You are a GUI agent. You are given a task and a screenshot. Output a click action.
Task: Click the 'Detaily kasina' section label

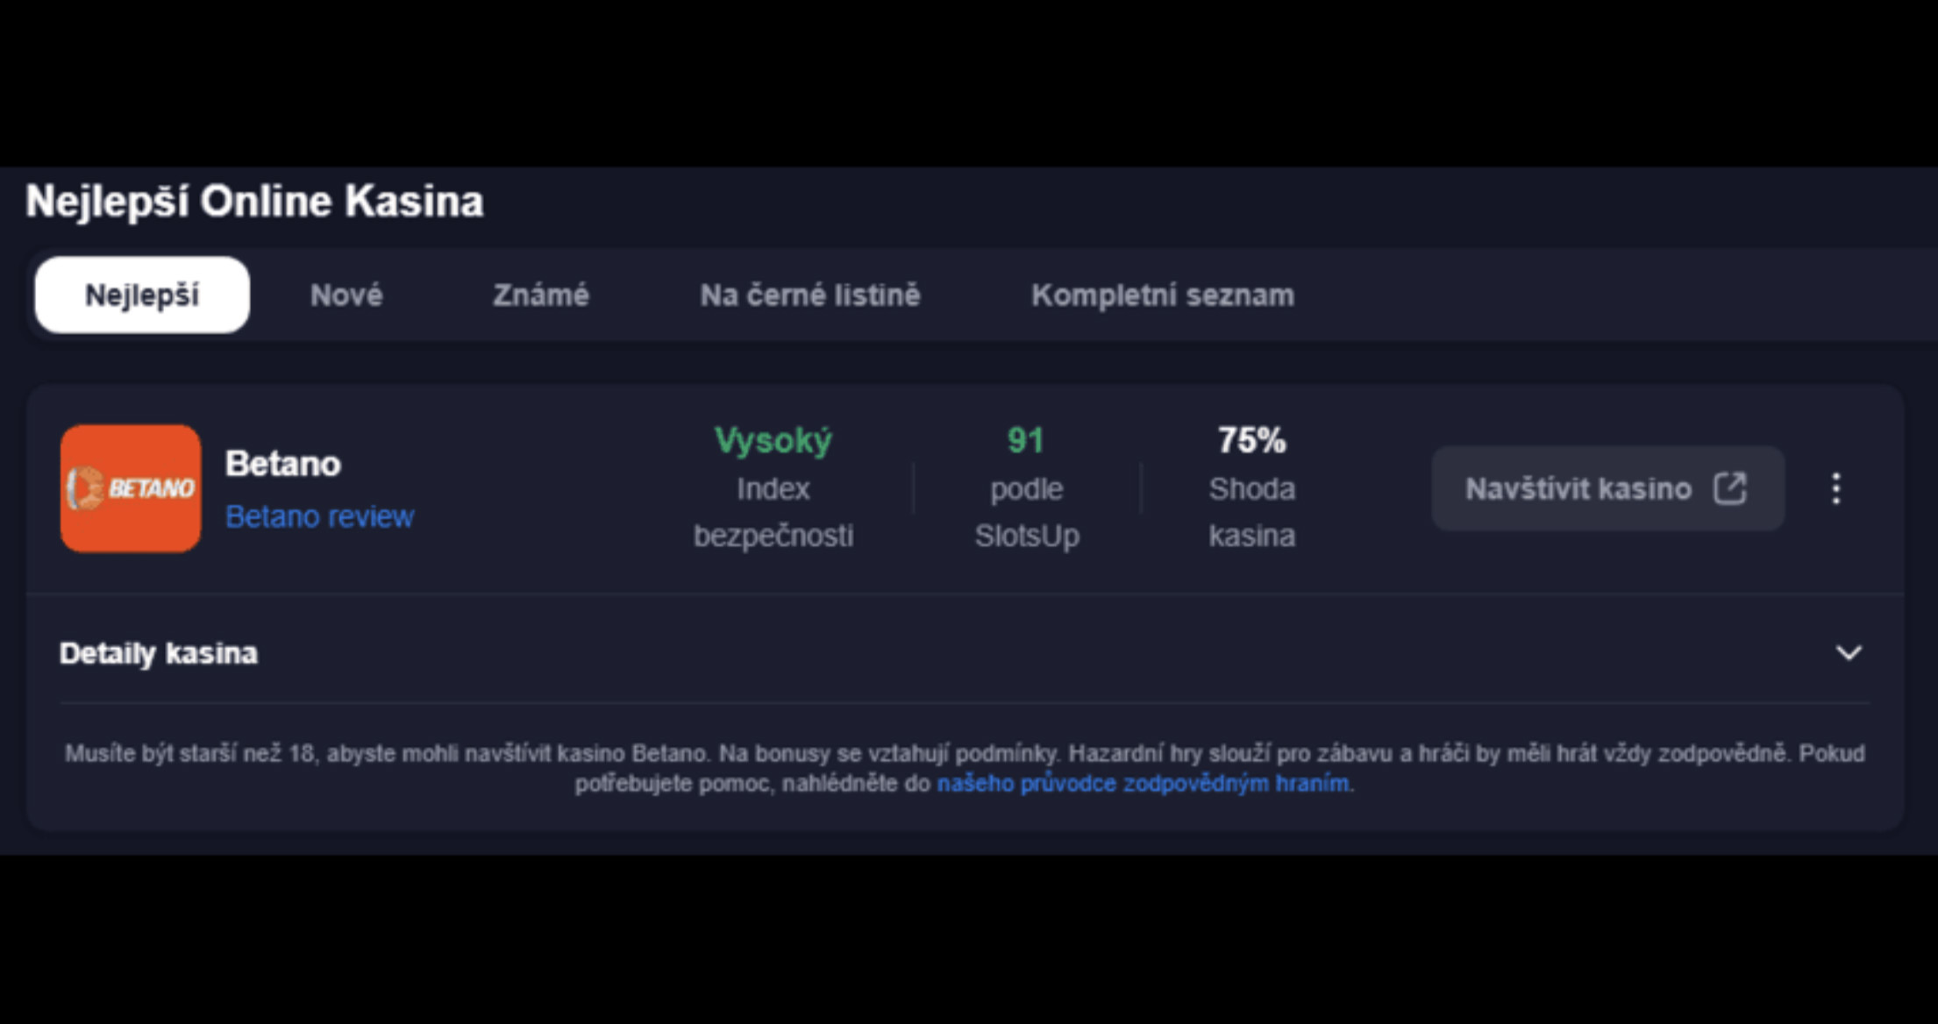click(159, 653)
